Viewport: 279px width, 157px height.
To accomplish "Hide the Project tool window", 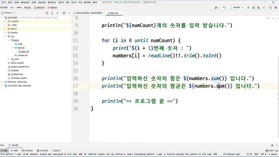I will pyautogui.click(x=69, y=13).
